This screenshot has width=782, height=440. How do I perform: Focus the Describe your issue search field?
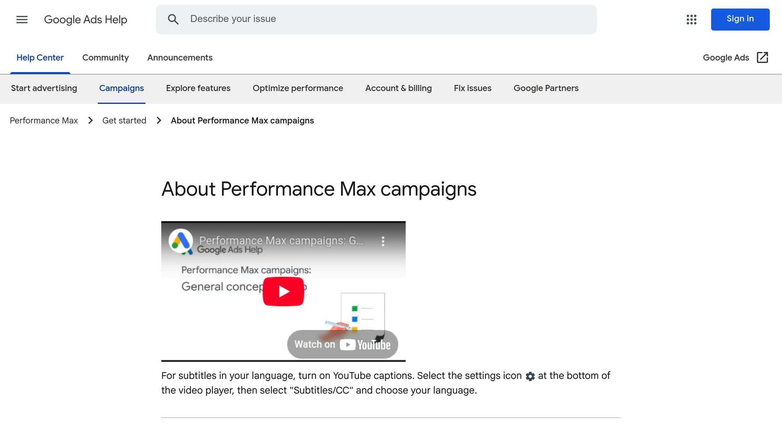pyautogui.click(x=376, y=19)
